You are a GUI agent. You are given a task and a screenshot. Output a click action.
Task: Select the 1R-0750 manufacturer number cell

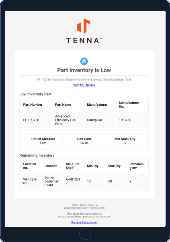[132, 120]
